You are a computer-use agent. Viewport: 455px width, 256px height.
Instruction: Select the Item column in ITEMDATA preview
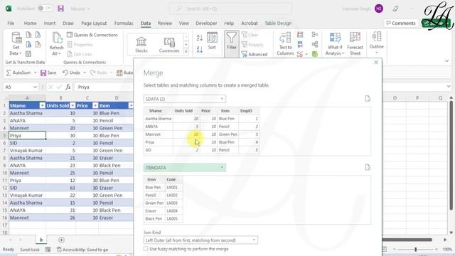click(154, 180)
